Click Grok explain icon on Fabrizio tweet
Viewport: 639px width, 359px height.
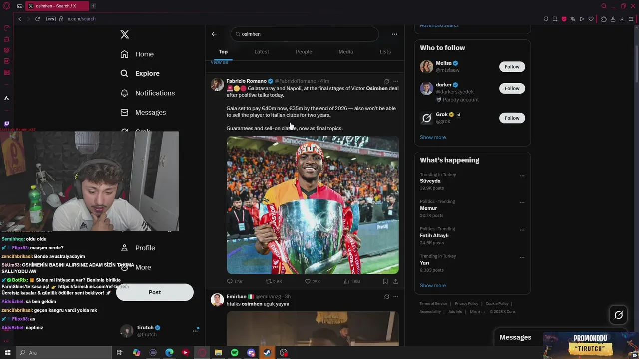pyautogui.click(x=387, y=81)
